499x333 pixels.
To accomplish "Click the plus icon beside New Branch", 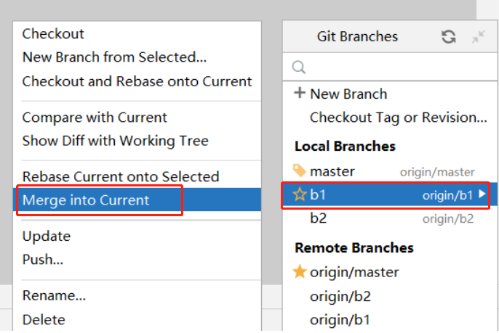I will pos(300,94).
